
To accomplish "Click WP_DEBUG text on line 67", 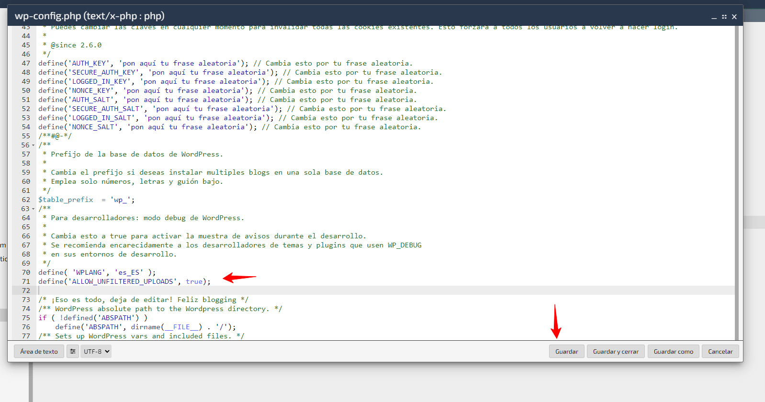I will pos(405,245).
